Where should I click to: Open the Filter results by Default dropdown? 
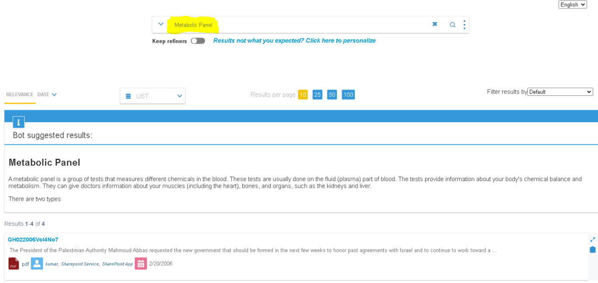click(x=560, y=92)
